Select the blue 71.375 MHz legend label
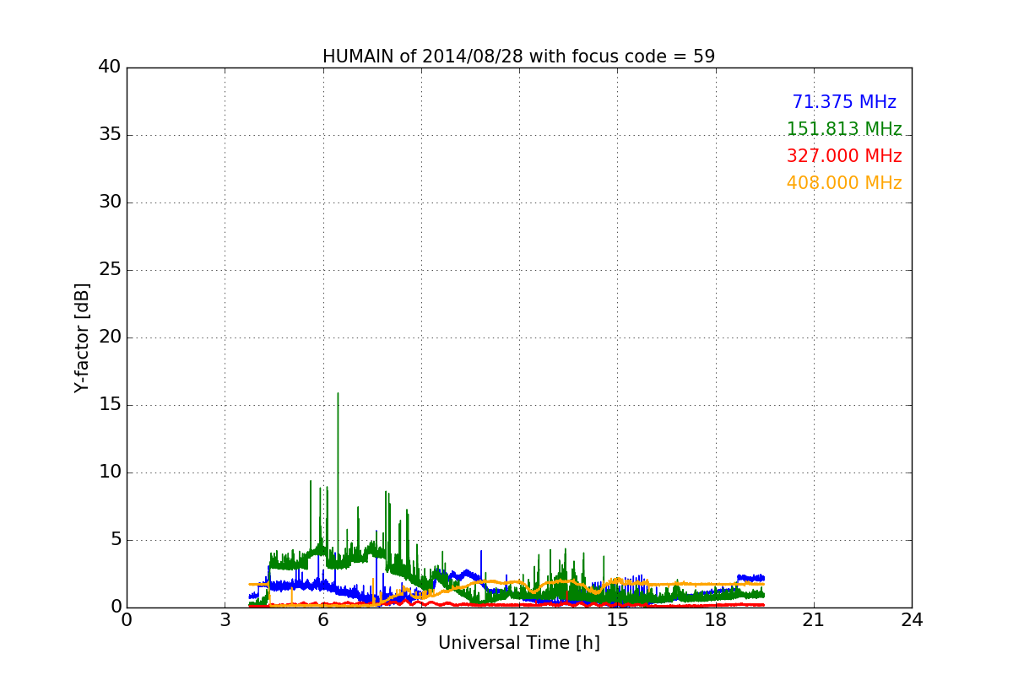 click(844, 102)
